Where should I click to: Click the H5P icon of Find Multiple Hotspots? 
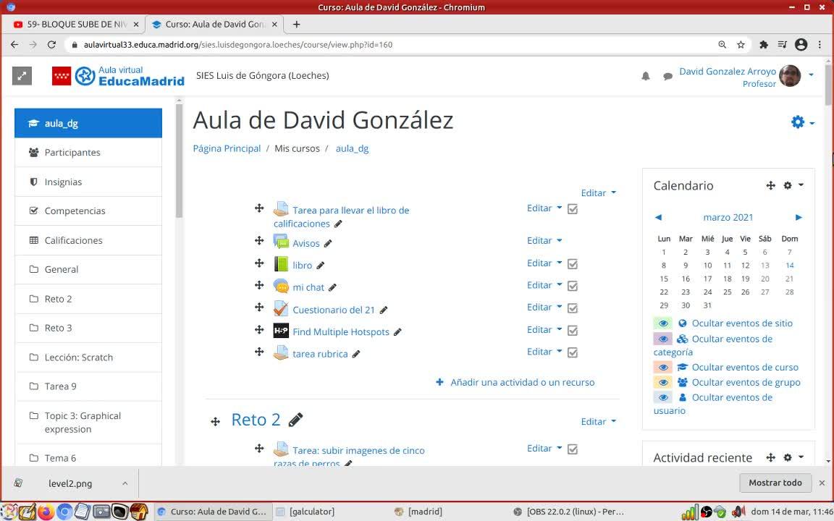point(281,331)
